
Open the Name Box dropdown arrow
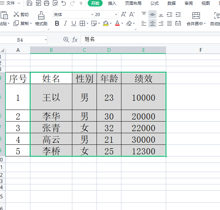[46, 40]
